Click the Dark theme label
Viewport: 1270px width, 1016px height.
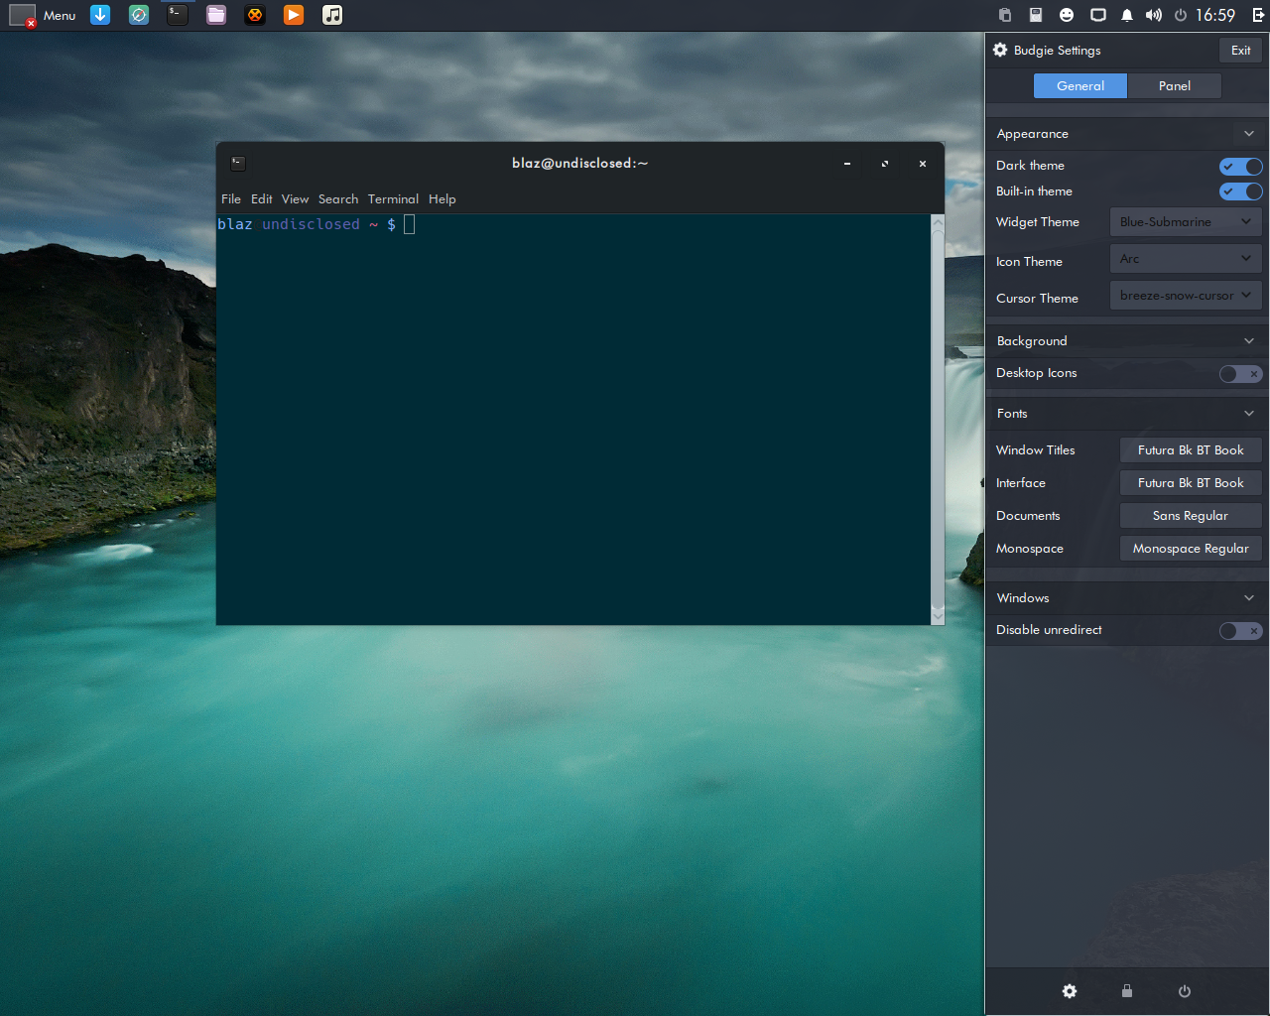pos(1030,166)
